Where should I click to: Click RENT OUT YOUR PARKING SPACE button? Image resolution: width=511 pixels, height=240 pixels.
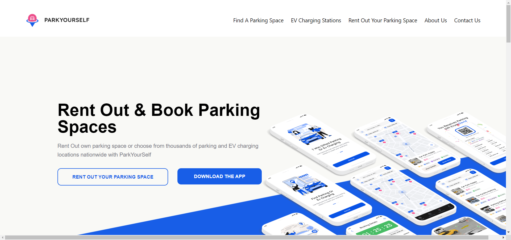tap(113, 177)
